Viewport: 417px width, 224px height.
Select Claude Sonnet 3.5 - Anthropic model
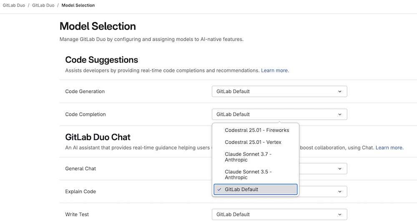pos(248,174)
